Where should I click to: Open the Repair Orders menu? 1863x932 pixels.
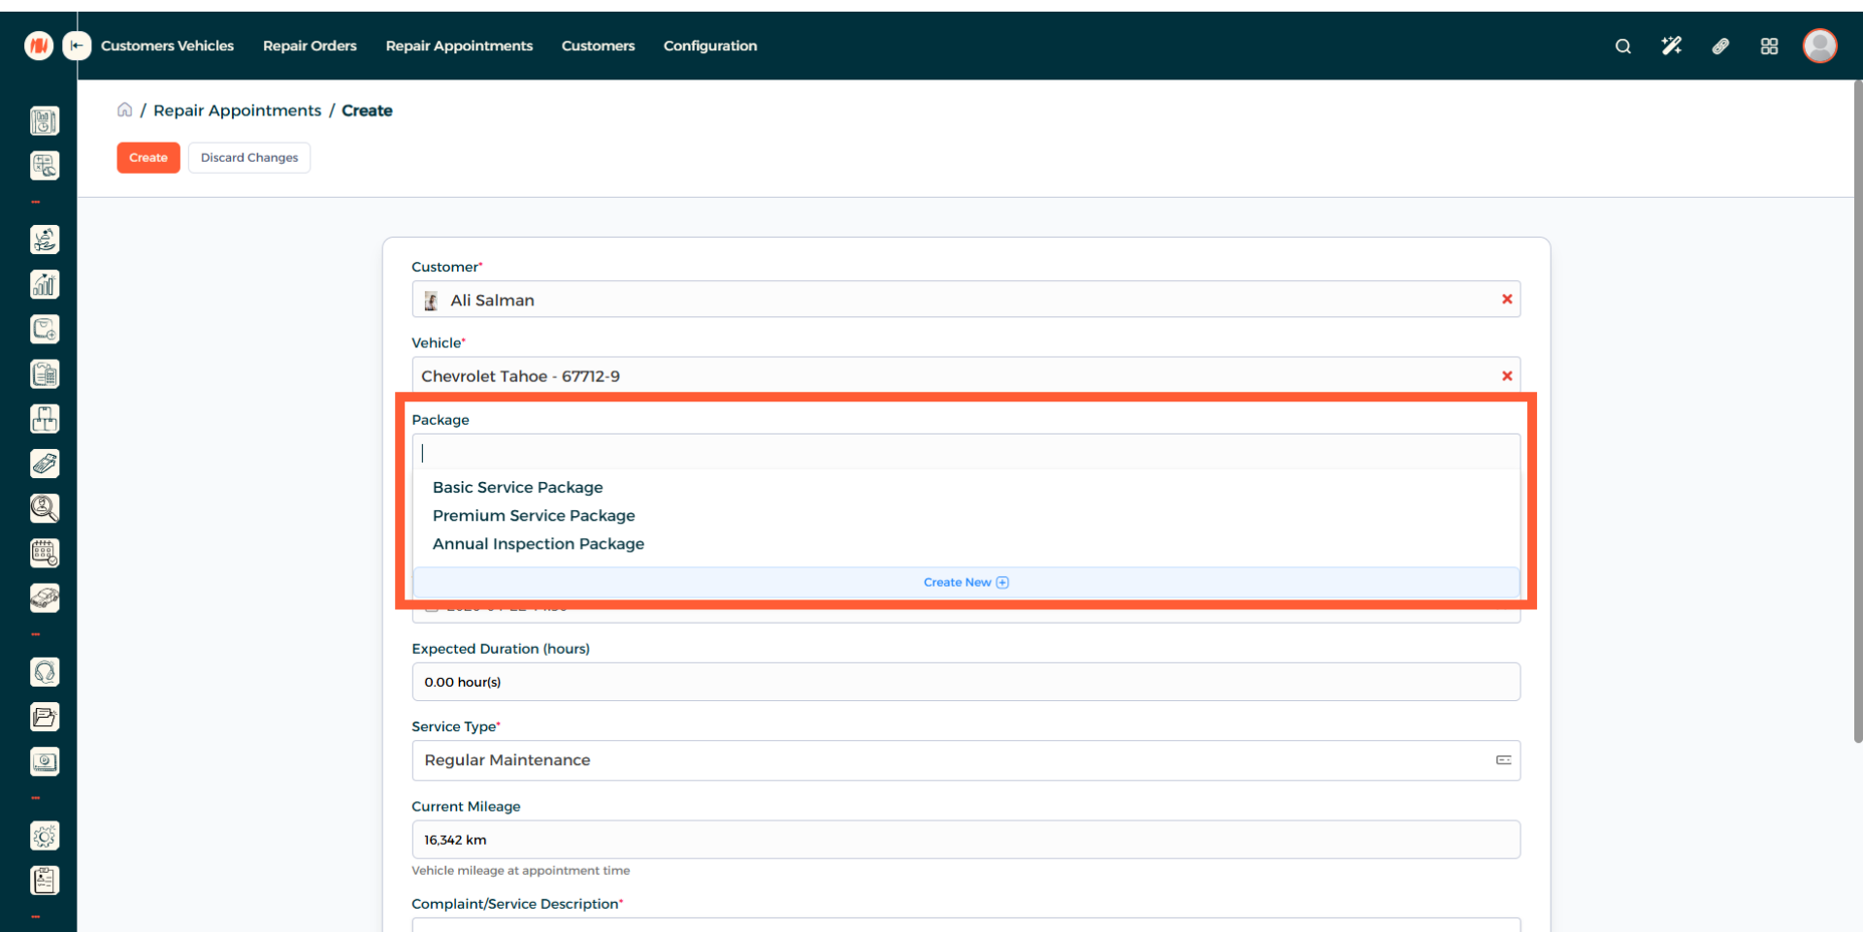pyautogui.click(x=310, y=46)
